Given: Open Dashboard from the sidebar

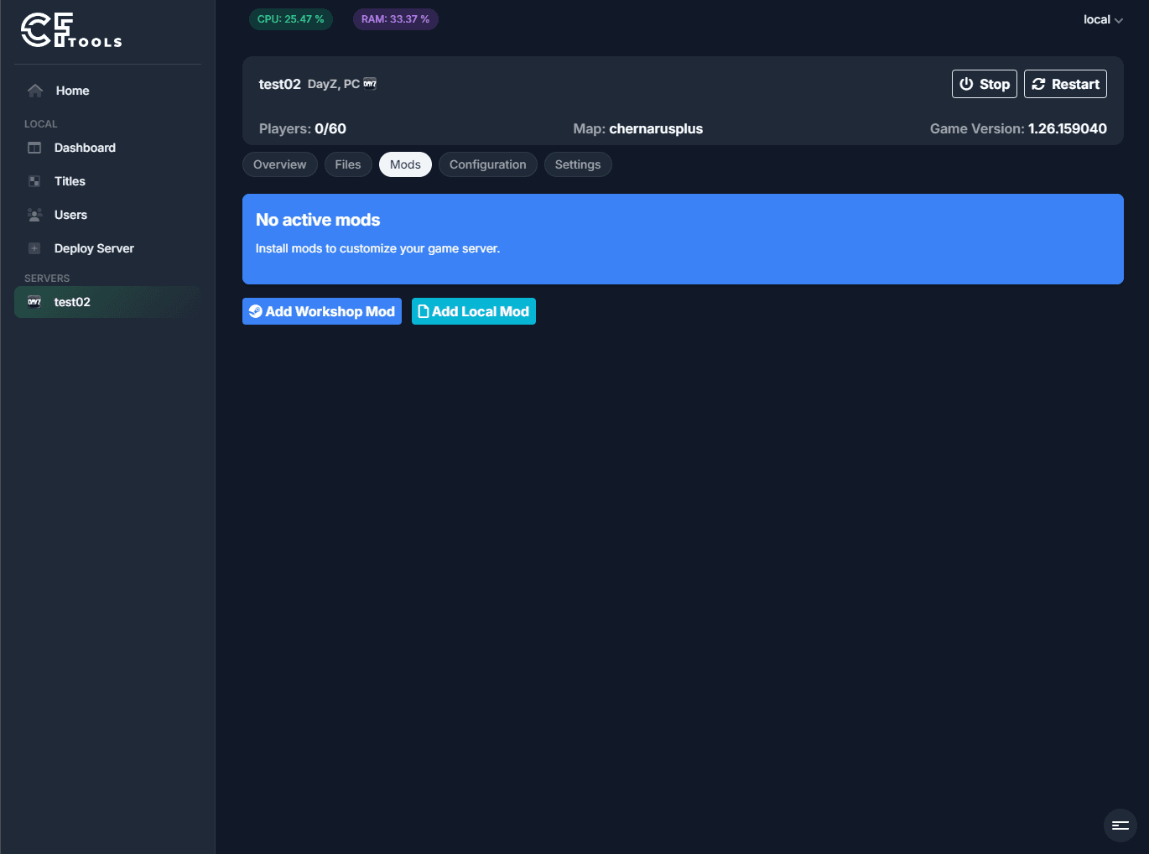Looking at the screenshot, I should click(107, 148).
